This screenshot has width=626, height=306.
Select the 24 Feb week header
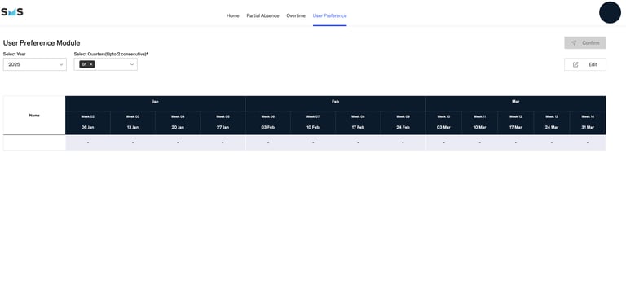403,123
